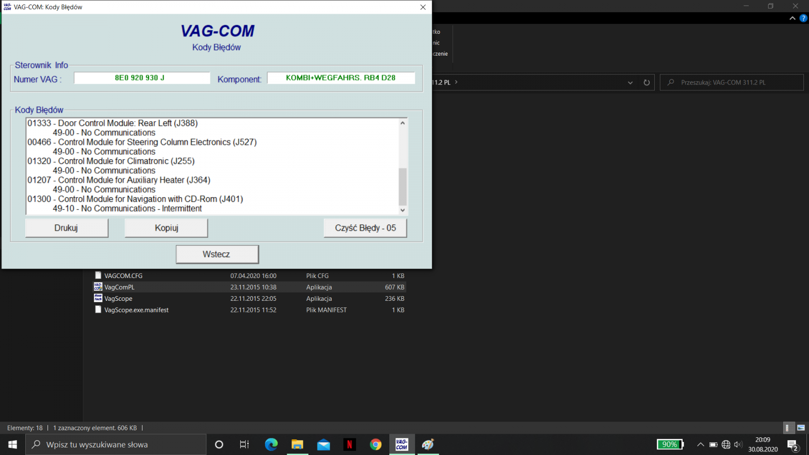This screenshot has height=455, width=809.
Task: Click the Numer VAG field 8E0 920 930 J
Action: pos(142,78)
